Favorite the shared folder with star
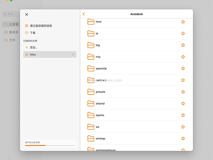Image resolution: width=213 pixels, height=160 pixels. pos(183,103)
